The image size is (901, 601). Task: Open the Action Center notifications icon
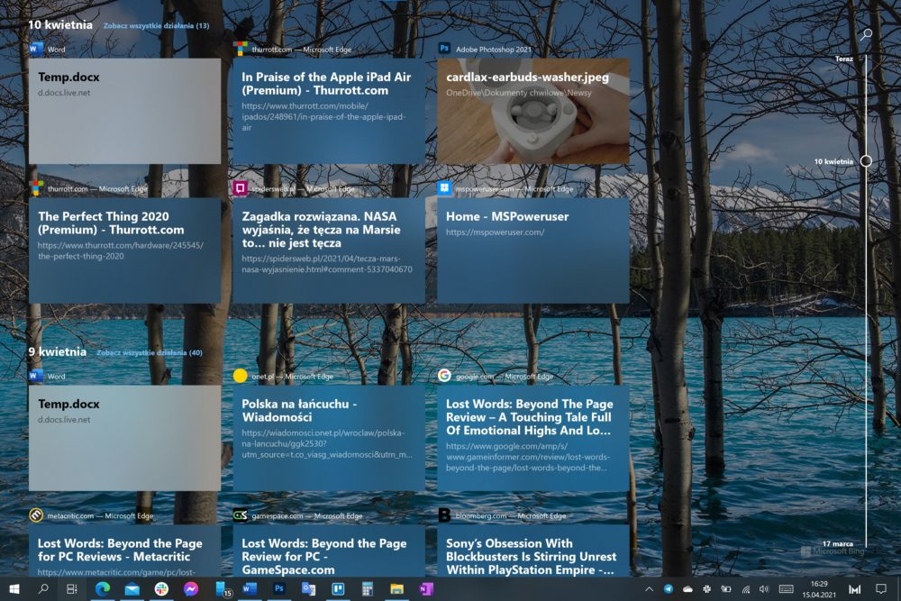click(881, 589)
